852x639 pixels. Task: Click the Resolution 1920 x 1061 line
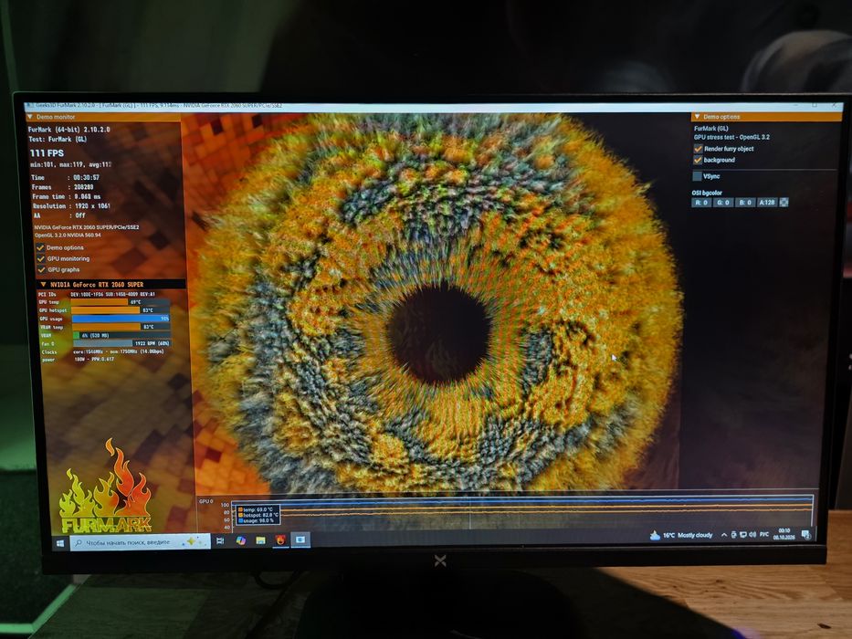click(x=71, y=206)
